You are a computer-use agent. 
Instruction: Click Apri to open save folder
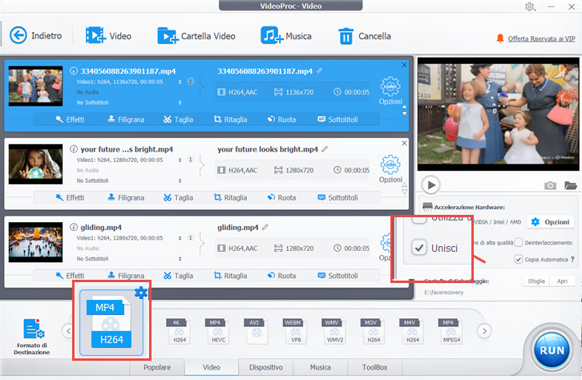(562, 281)
